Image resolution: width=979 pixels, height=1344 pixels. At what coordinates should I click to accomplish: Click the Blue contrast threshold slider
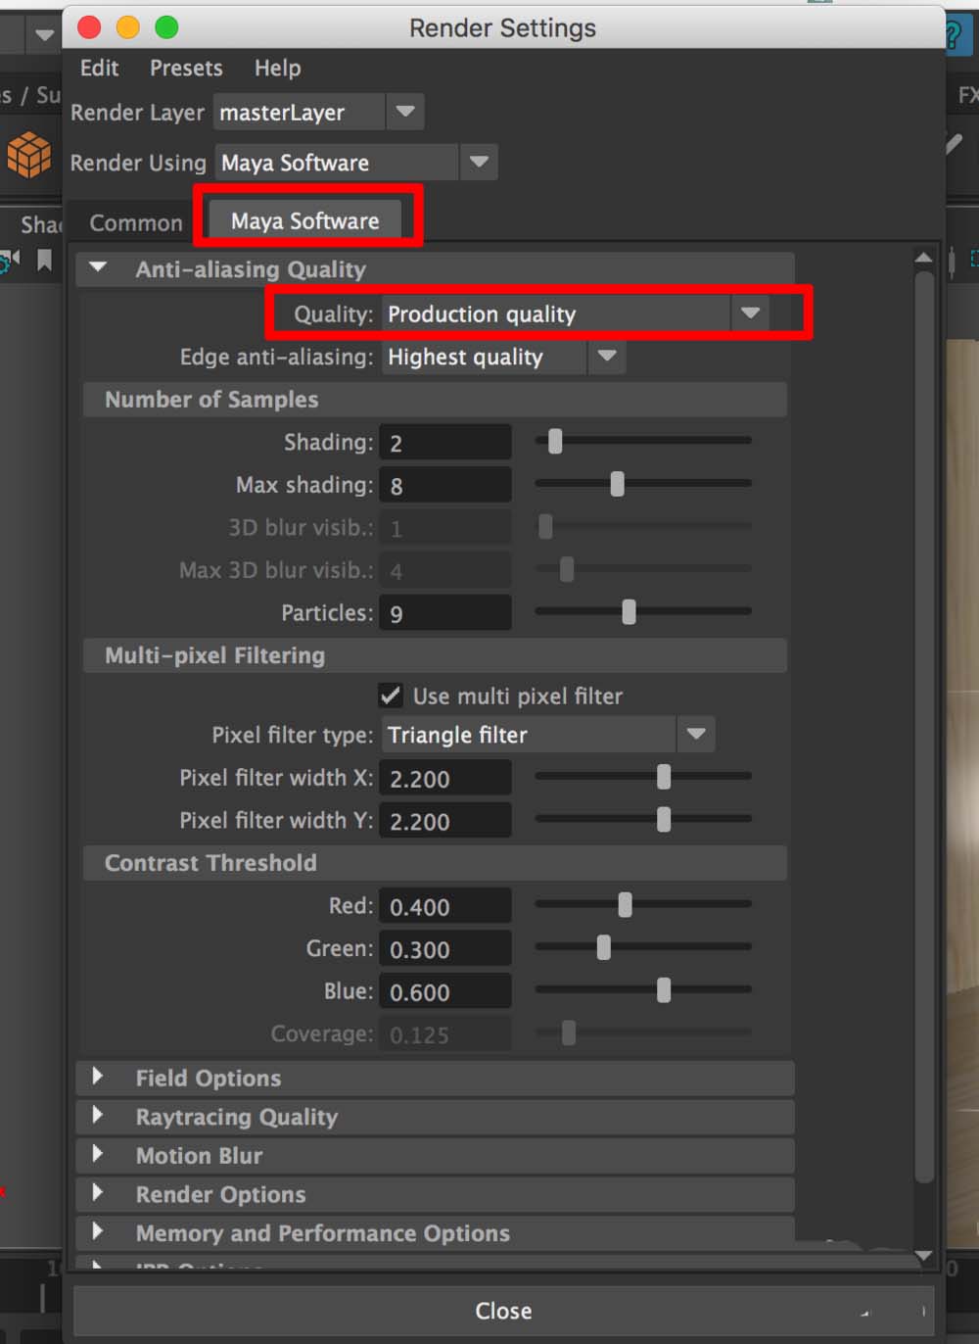[643, 990]
